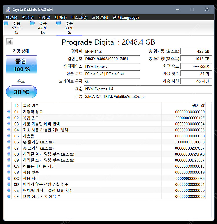
Task: Click status dot of attribute 08 처리된 읽기 명령 횟수
Action: pos(9,154)
